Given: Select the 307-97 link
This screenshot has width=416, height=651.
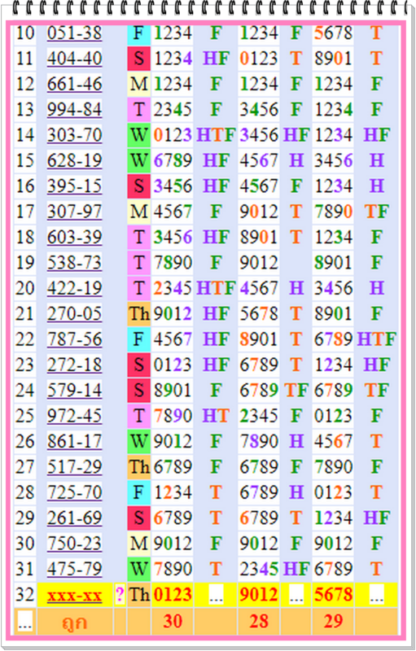Looking at the screenshot, I should coord(74,212).
